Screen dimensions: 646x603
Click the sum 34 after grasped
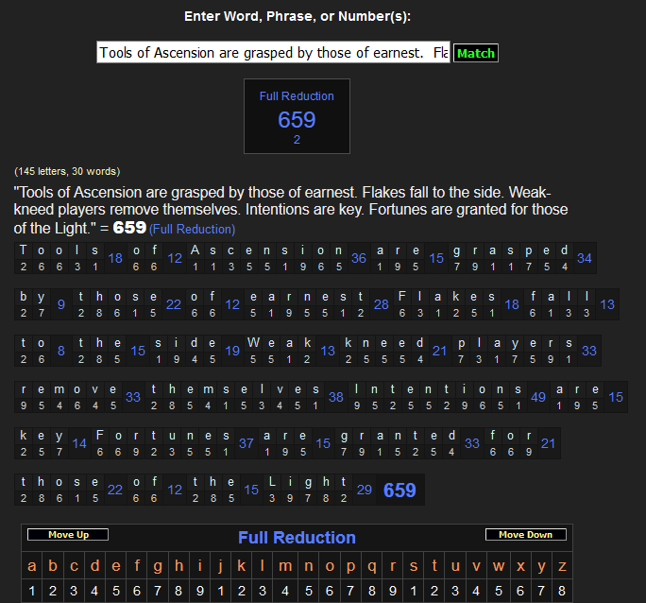pos(585,258)
